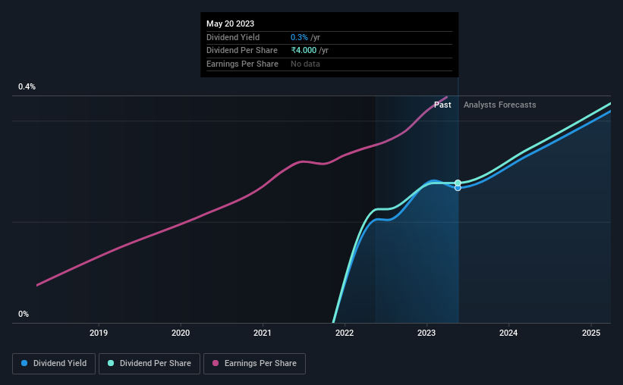This screenshot has height=385, width=623.
Task: Click the 2024 x-axis label
Action: click(x=508, y=333)
